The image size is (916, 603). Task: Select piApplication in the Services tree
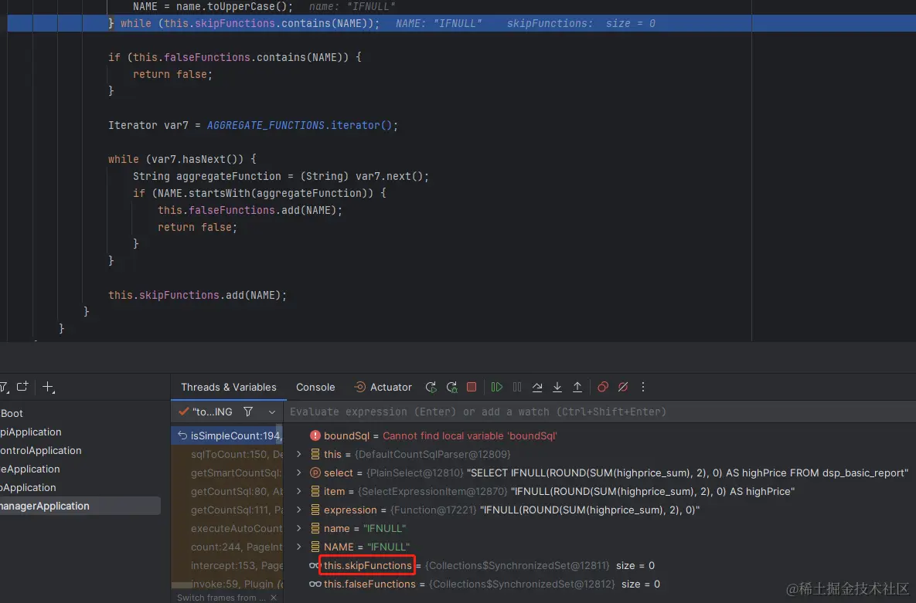click(30, 432)
